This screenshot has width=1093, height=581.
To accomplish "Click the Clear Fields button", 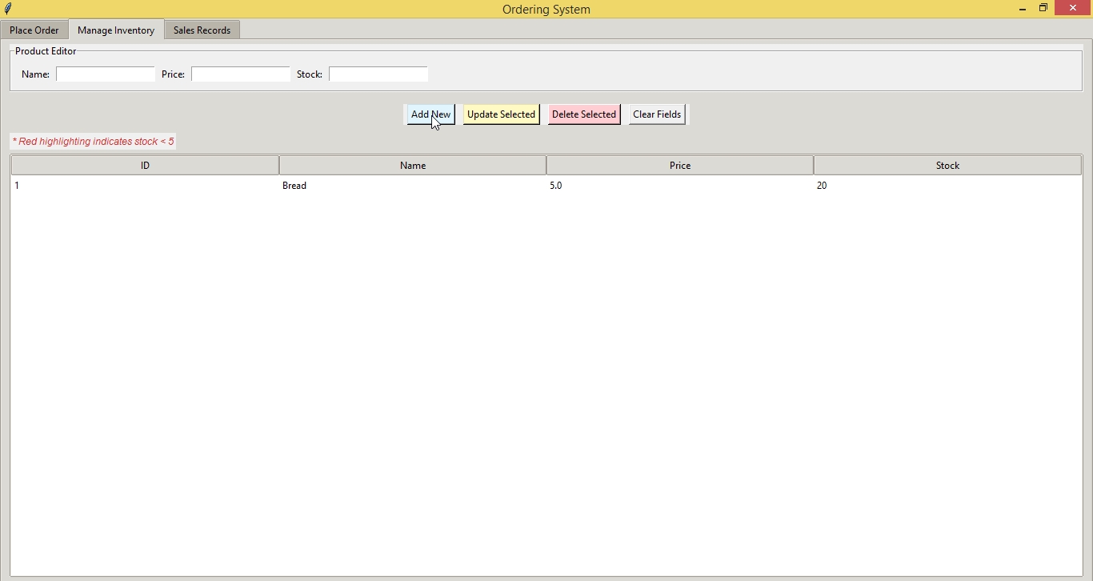I will pyautogui.click(x=657, y=114).
